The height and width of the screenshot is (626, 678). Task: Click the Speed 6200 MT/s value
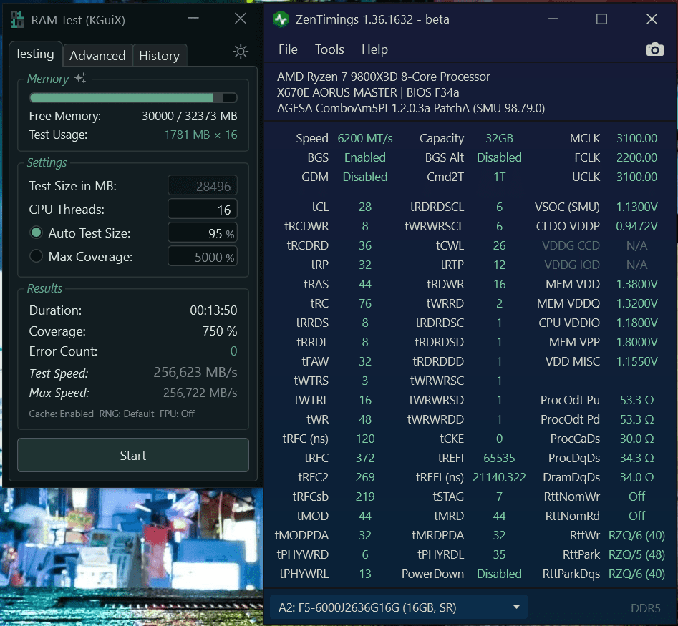(365, 138)
